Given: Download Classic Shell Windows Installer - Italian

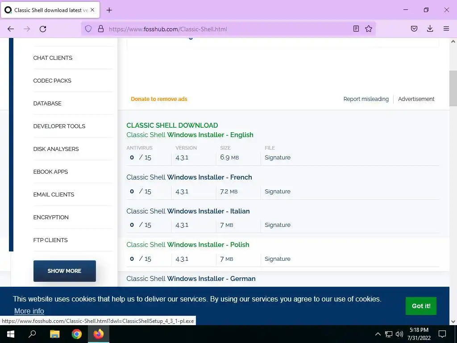Looking at the screenshot, I should point(188,211).
